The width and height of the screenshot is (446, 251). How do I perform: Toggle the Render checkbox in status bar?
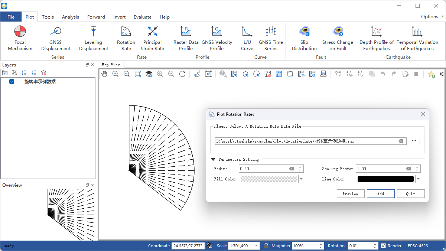click(384, 246)
